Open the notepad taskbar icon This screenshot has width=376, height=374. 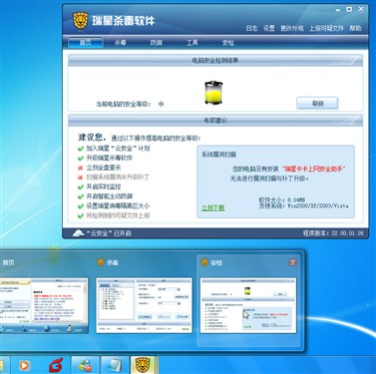(x=115, y=366)
